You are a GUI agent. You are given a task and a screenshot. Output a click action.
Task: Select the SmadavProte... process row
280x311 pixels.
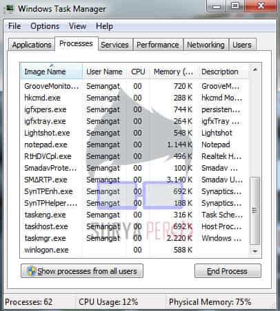coord(134,168)
